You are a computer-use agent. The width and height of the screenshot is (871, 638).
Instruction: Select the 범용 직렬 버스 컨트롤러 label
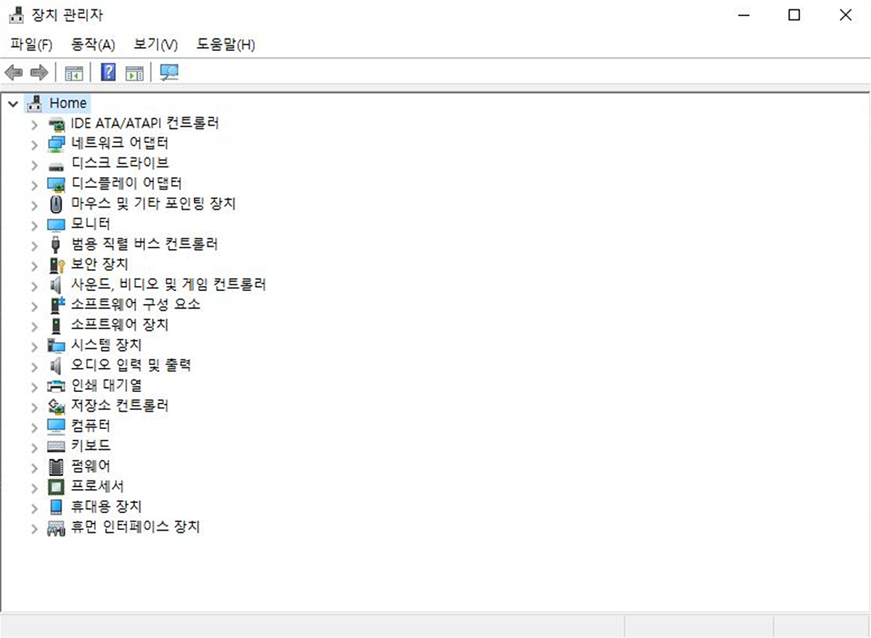pyautogui.click(x=144, y=245)
